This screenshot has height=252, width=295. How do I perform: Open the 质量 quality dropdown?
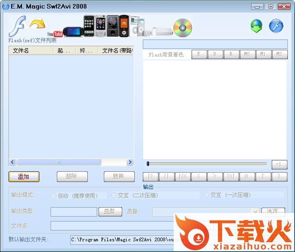255,212
